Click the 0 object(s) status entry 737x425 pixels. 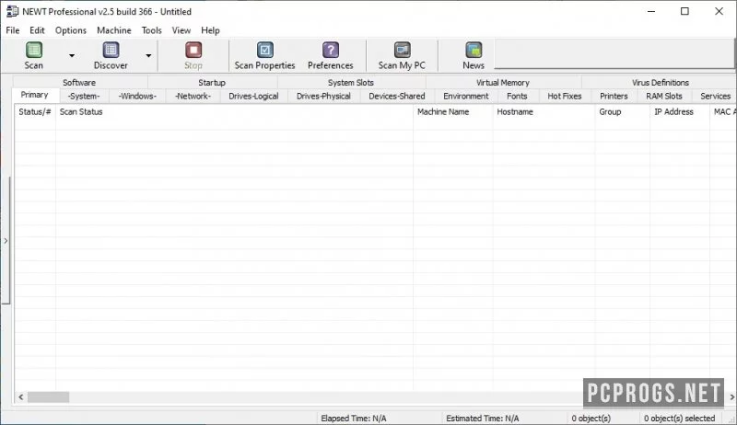591,419
